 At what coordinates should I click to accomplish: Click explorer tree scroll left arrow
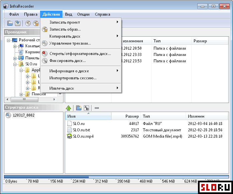[7, 99]
